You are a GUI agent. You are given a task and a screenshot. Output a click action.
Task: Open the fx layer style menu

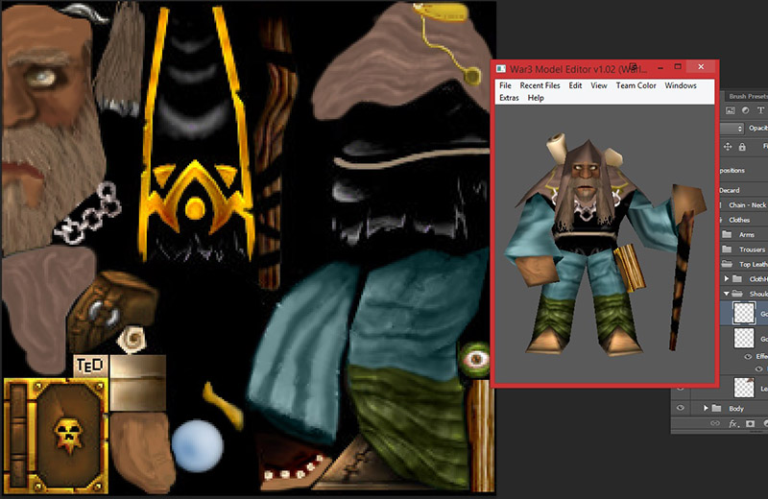[733, 423]
